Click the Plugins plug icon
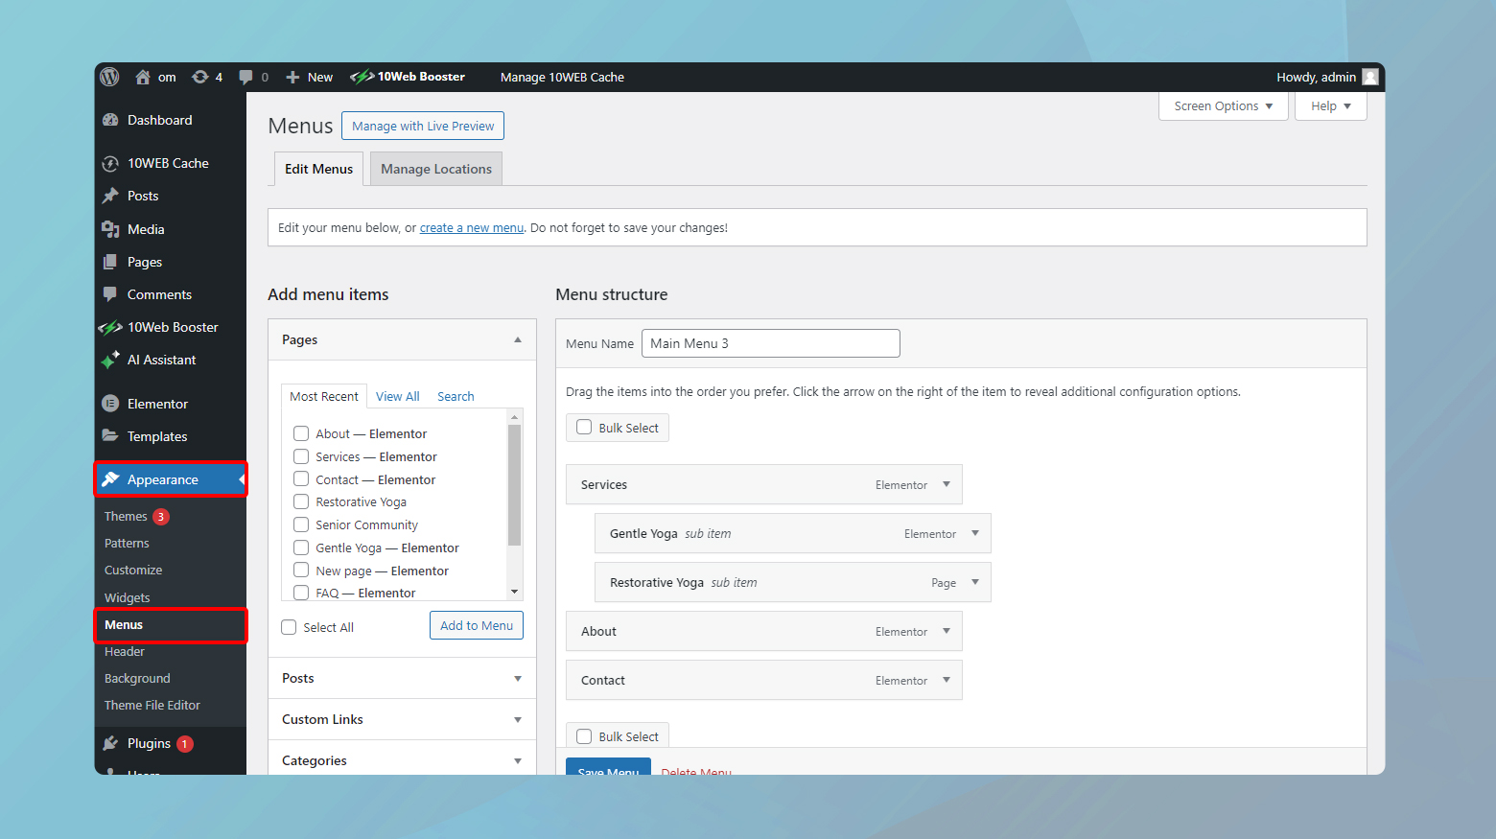Viewport: 1496px width, 839px height. click(110, 743)
